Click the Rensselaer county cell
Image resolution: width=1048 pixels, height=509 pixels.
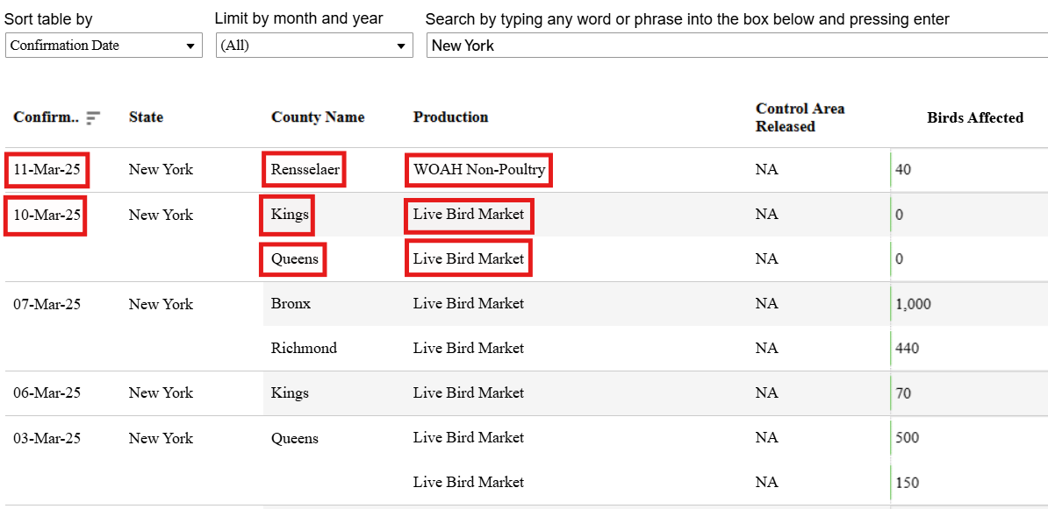(x=304, y=169)
